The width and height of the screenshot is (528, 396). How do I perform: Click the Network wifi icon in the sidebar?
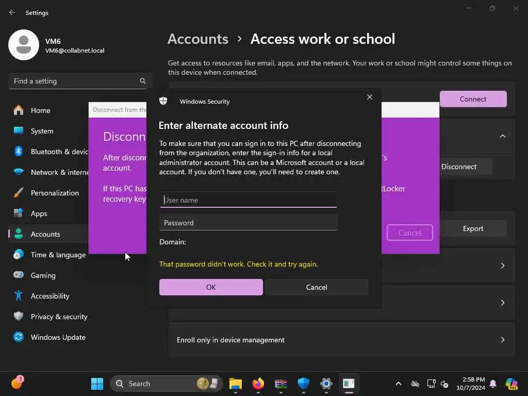coord(19,172)
